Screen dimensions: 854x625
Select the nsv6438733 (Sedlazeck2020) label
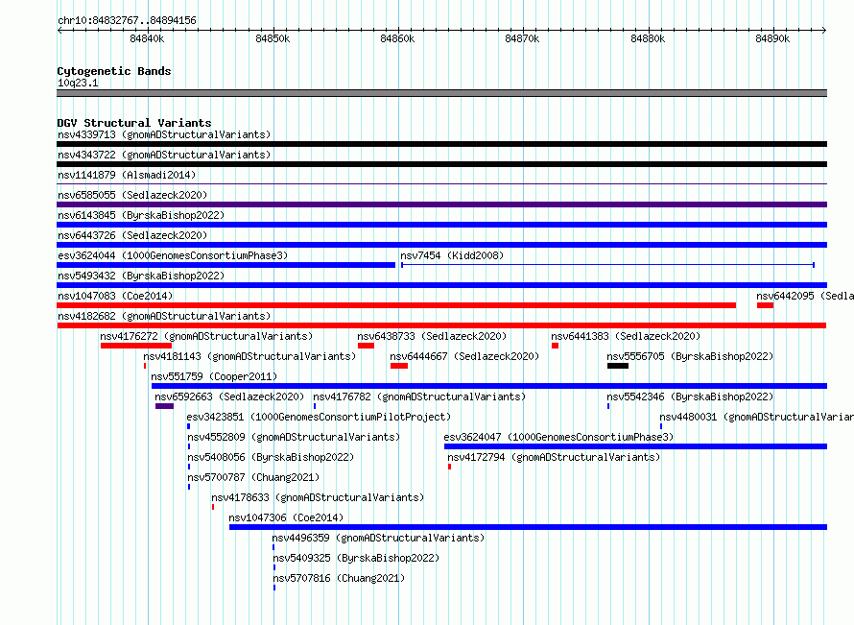pos(432,336)
